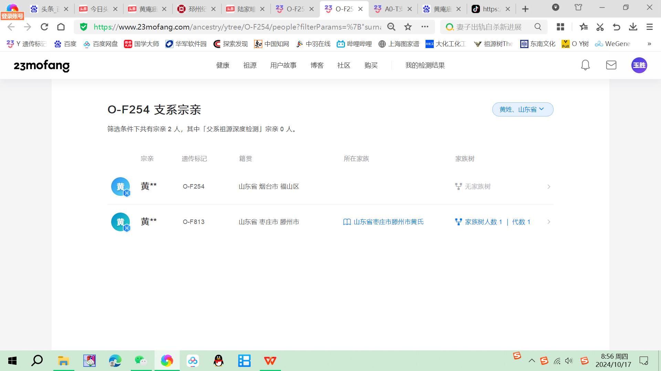661x371 pixels.
Task: Open the Windows action center icon
Action: [x=644, y=361]
